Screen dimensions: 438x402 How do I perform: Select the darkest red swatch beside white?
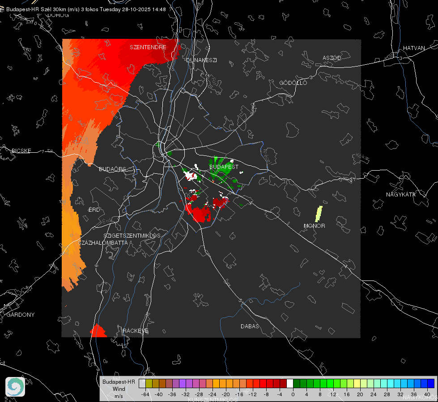point(283,384)
